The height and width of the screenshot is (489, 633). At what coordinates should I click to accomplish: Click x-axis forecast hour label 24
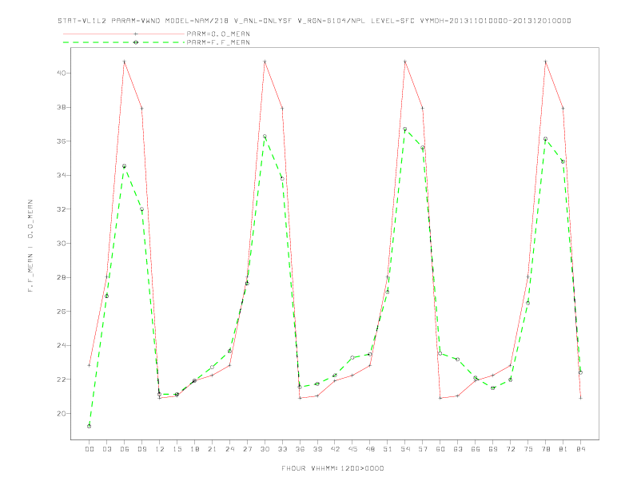click(x=229, y=449)
